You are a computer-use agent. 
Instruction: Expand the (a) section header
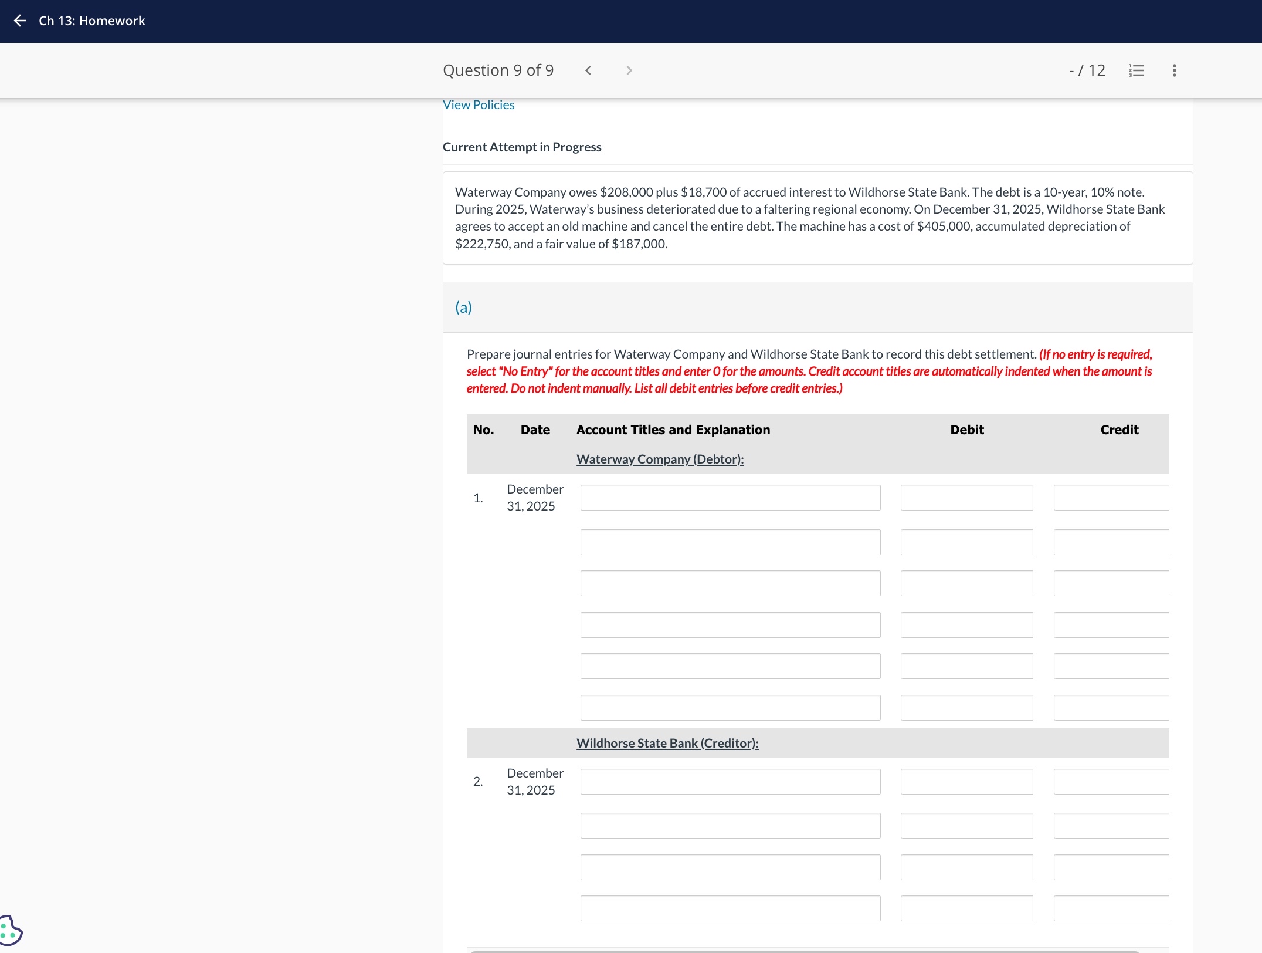(x=463, y=307)
